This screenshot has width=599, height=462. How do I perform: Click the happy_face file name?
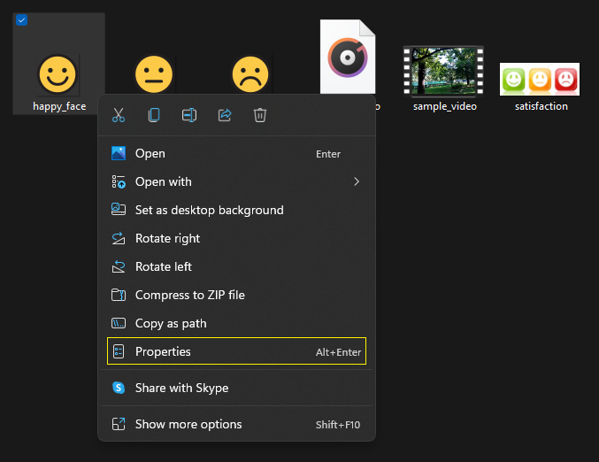point(59,106)
